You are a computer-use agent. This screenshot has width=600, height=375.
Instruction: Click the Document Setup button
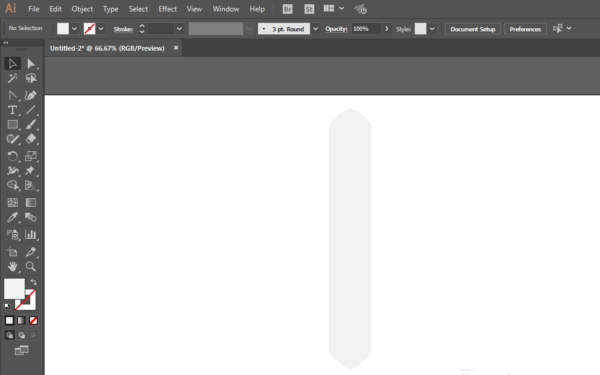473,29
